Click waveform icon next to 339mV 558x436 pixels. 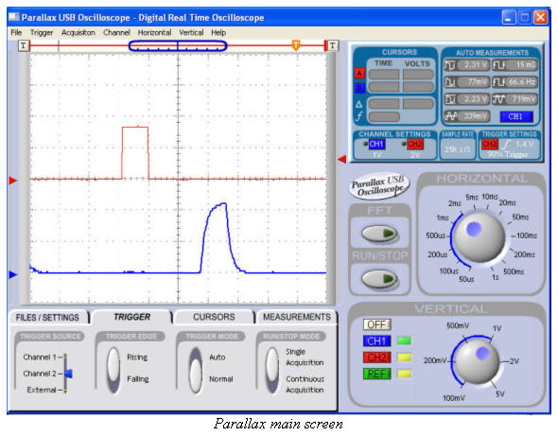coord(450,116)
